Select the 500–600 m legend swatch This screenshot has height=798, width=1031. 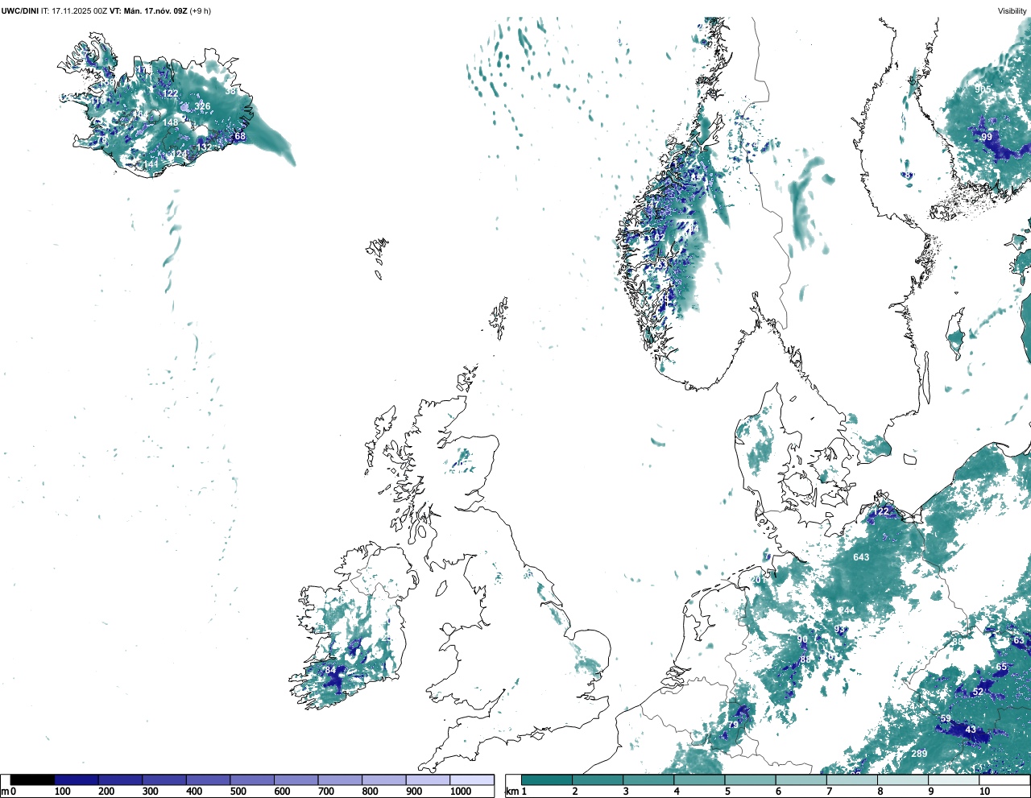pyautogui.click(x=252, y=779)
